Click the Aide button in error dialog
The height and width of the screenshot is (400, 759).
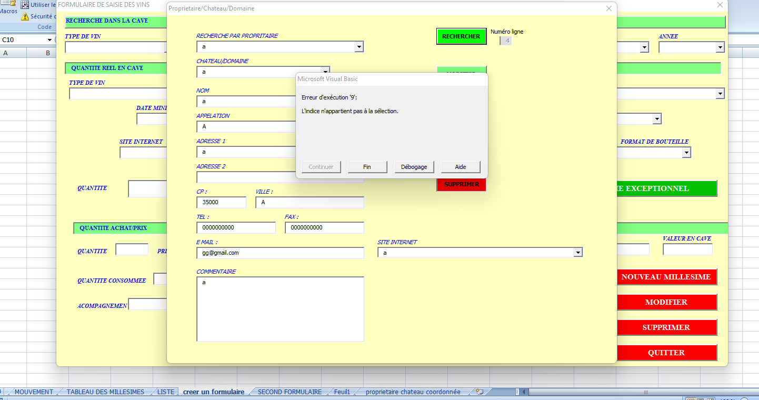click(x=461, y=167)
